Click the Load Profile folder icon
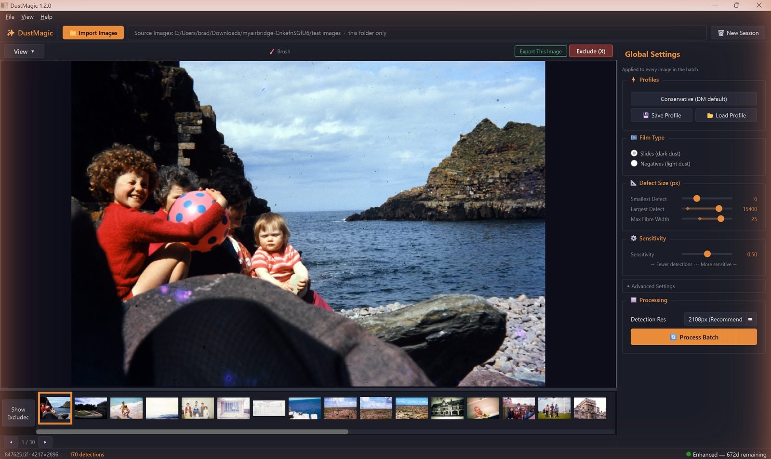 [710, 116]
